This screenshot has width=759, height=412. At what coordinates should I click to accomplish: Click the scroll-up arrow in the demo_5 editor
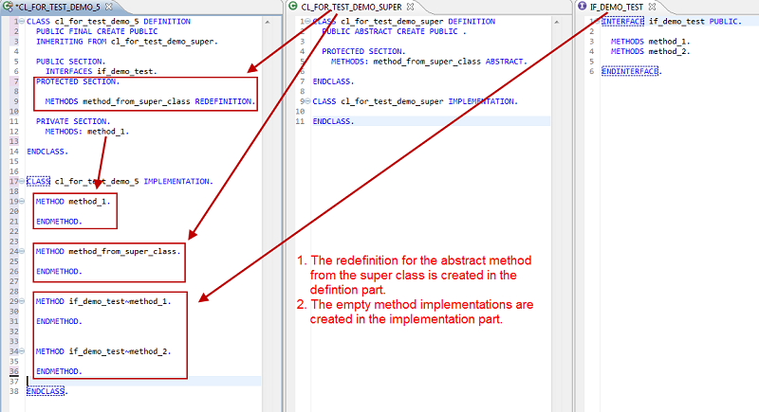pos(268,22)
